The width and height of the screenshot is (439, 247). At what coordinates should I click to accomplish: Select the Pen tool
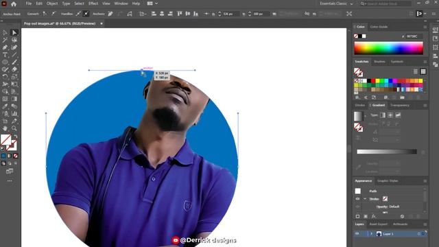click(5, 47)
